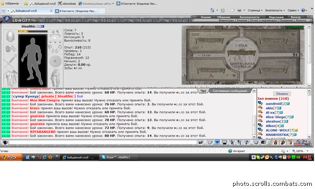Click the chat message input field
The width and height of the screenshot is (315, 189).
click(x=103, y=142)
